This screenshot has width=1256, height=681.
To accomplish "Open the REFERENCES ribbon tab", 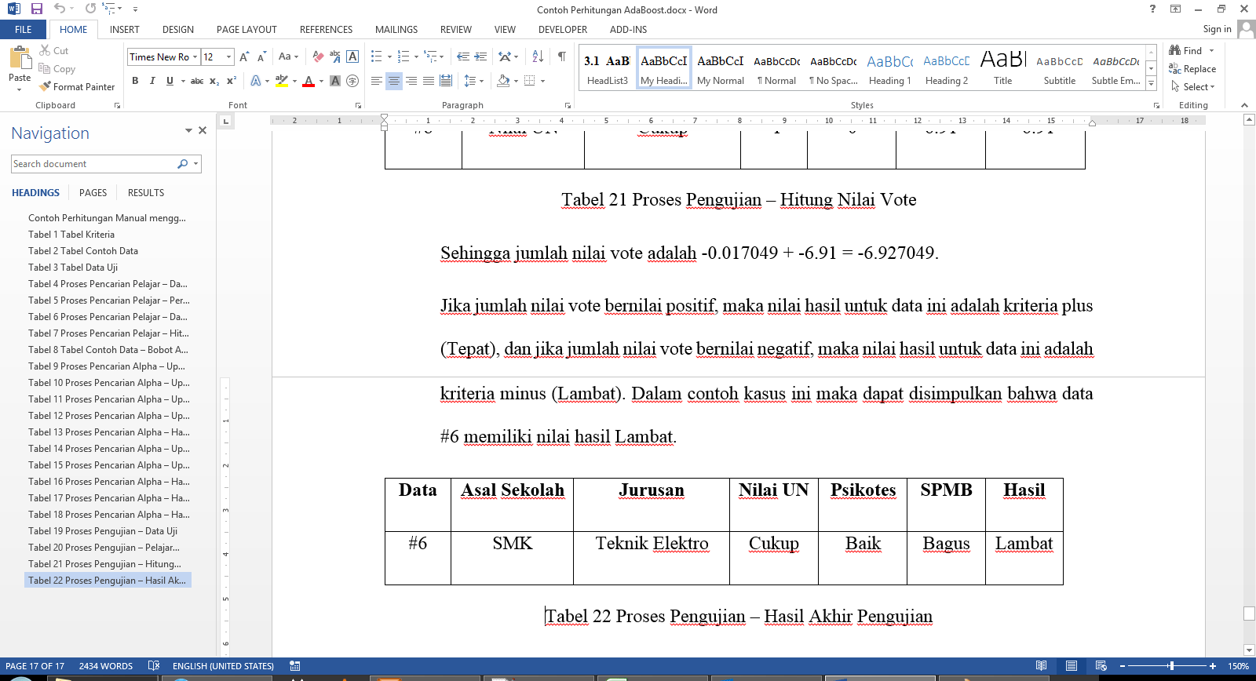I will tap(326, 30).
